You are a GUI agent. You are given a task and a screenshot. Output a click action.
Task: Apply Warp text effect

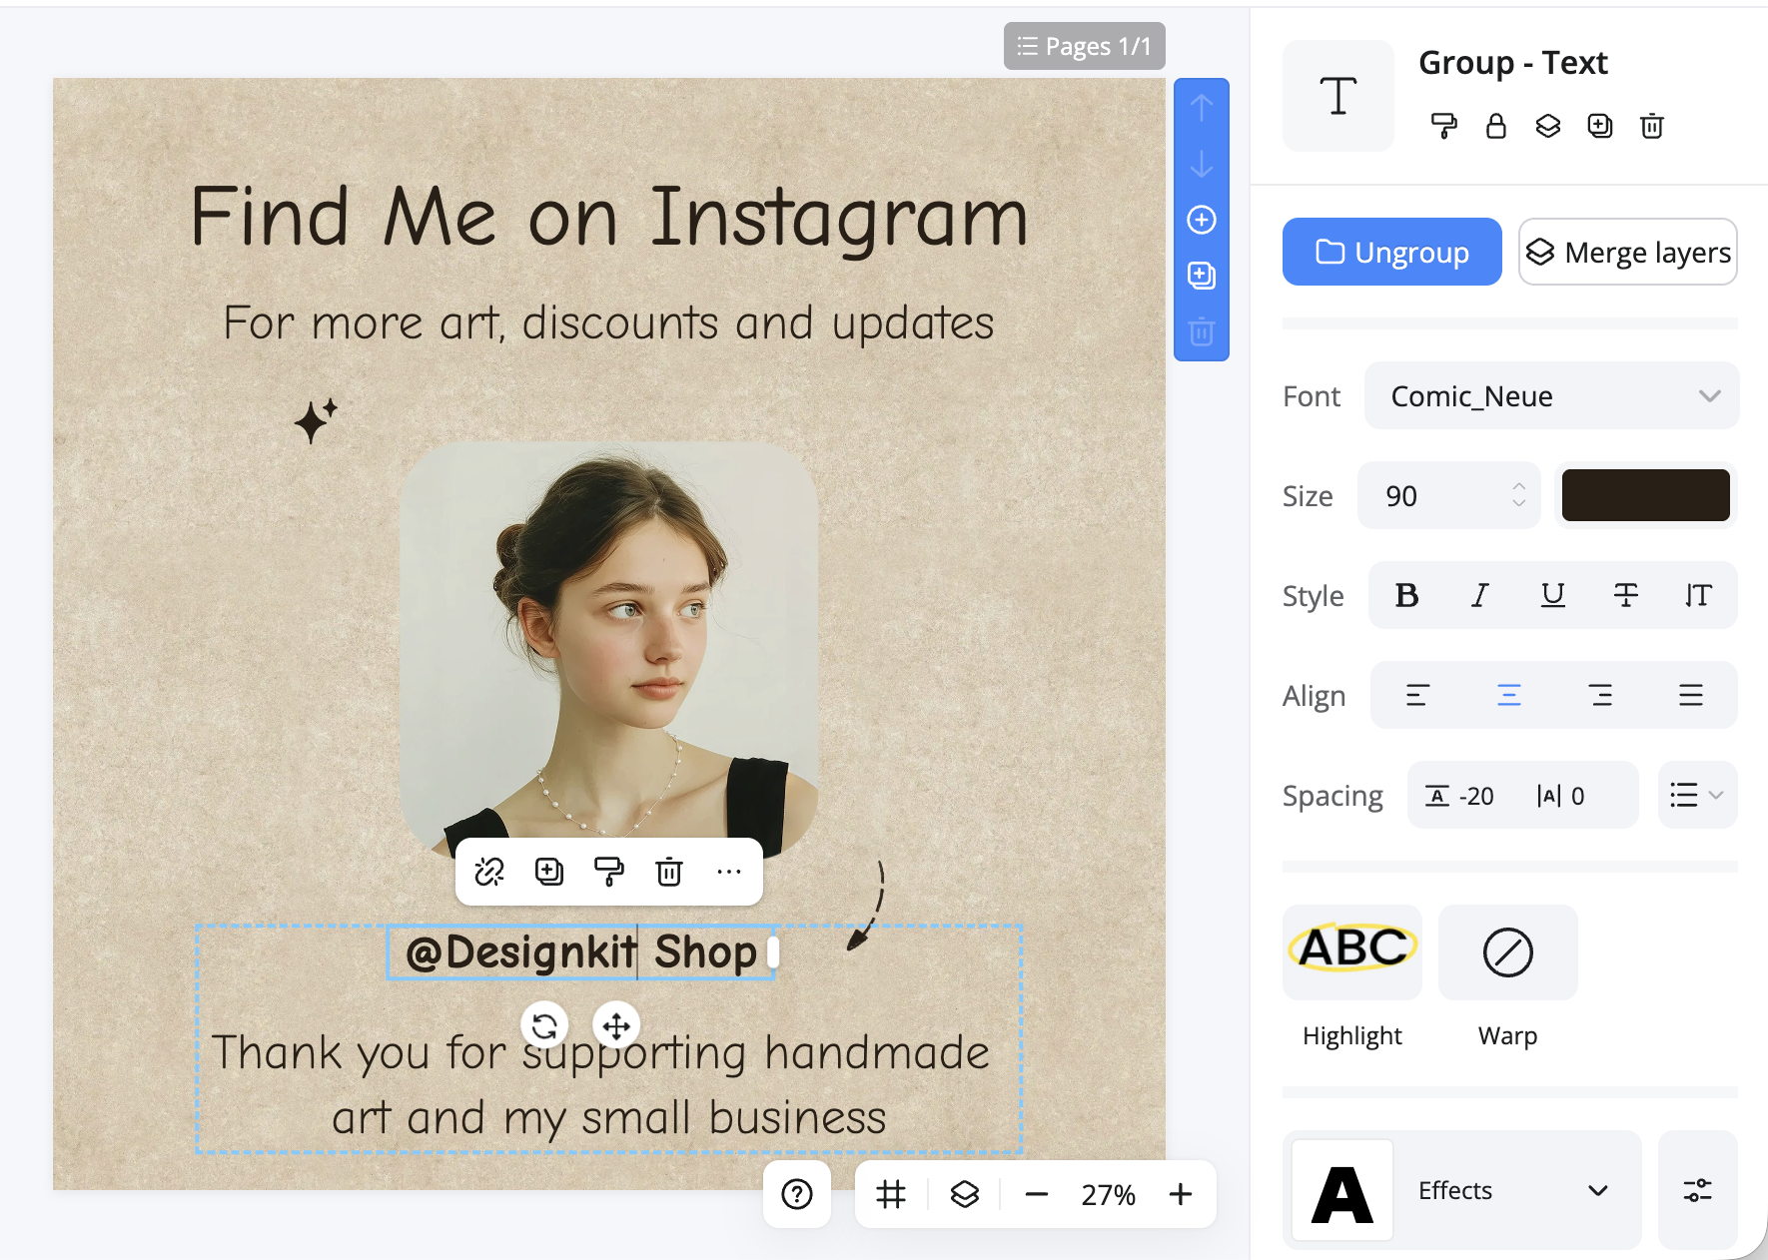[x=1506, y=951]
